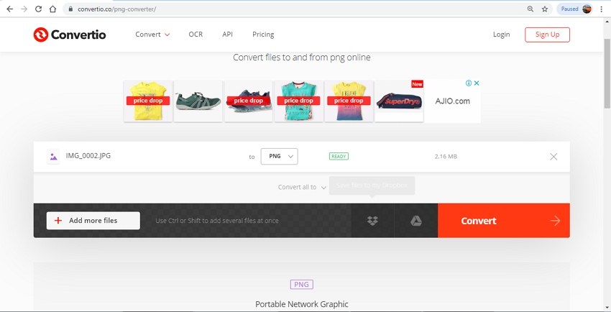Close the ad with X icon
This screenshot has height=312, width=611.
coord(476,83)
